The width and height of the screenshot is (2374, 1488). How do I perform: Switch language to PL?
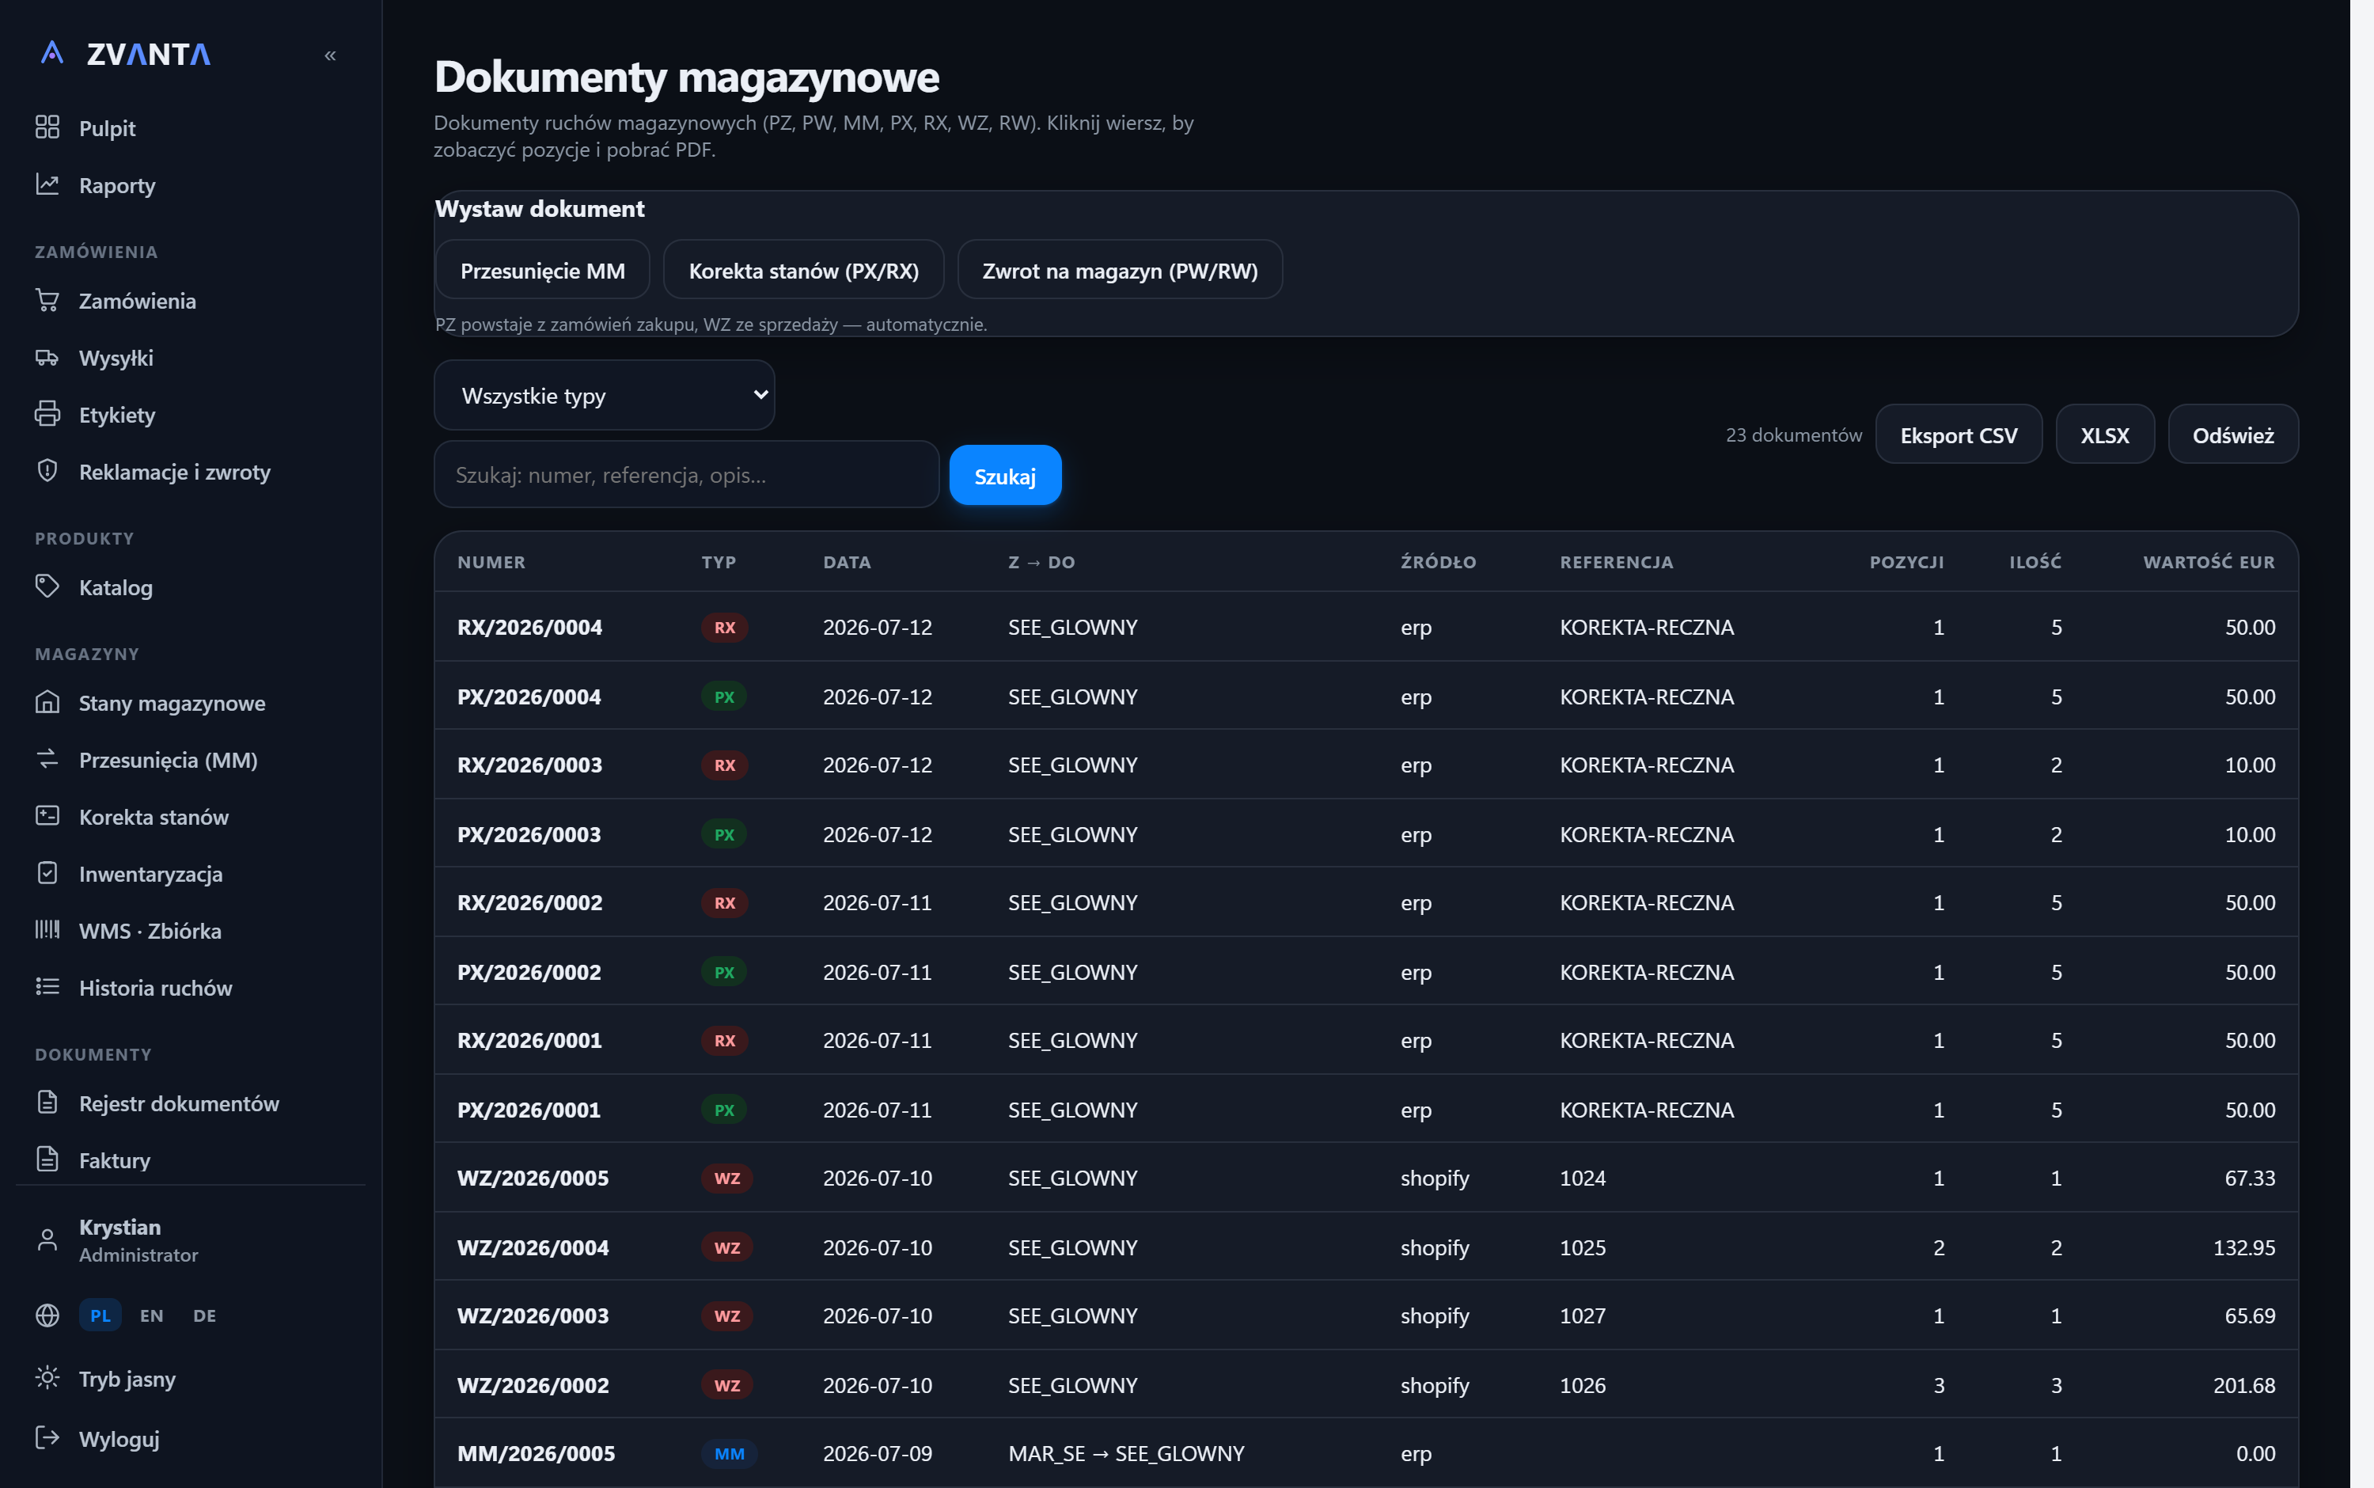pyautogui.click(x=100, y=1315)
